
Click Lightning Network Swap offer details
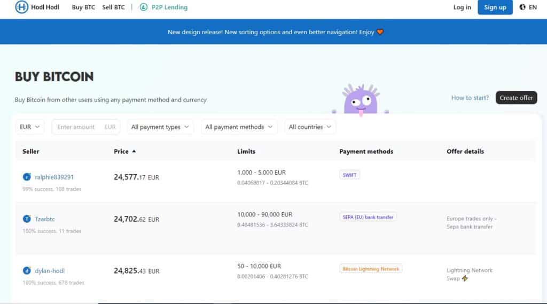click(x=470, y=274)
